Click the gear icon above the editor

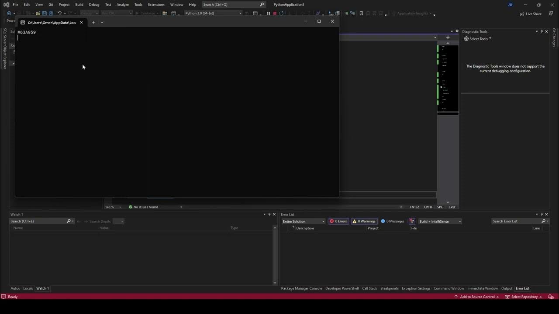click(457, 31)
